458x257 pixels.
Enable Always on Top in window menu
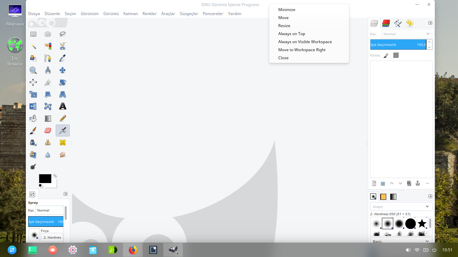(291, 34)
